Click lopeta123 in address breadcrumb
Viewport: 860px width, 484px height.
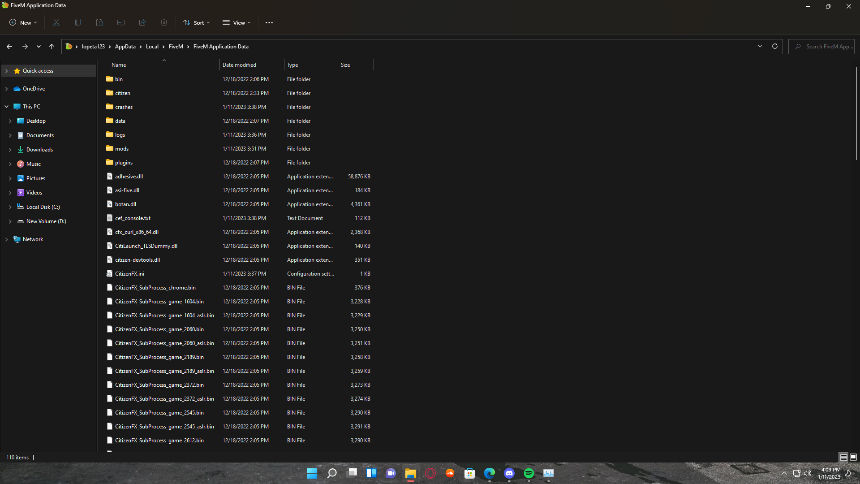[x=93, y=47]
